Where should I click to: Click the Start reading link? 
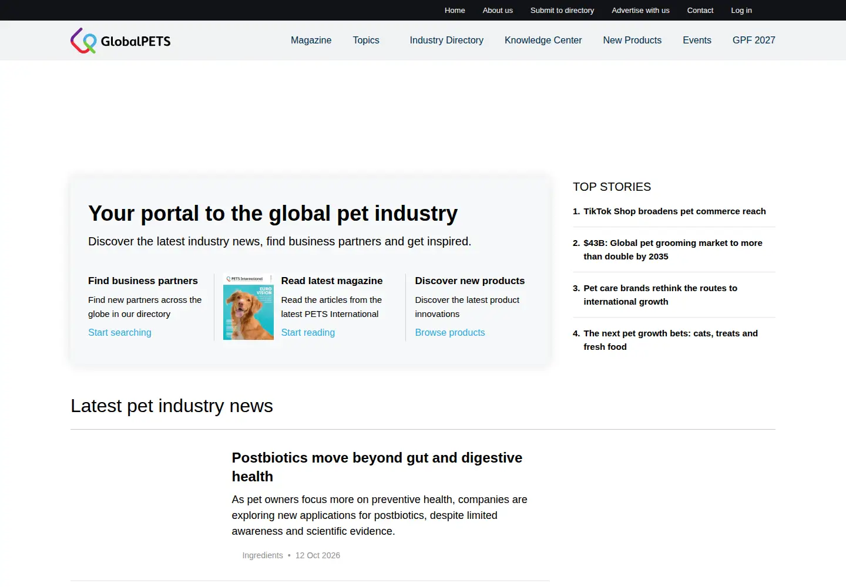pyautogui.click(x=308, y=333)
